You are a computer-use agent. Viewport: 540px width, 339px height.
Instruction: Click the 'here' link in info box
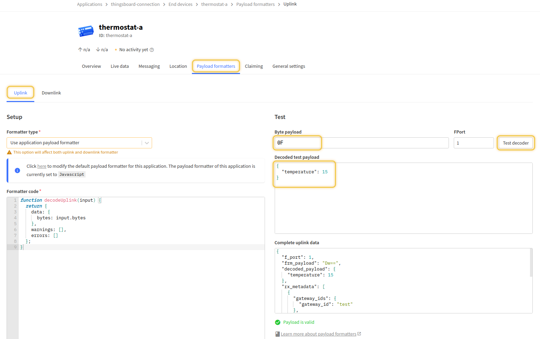(42, 166)
